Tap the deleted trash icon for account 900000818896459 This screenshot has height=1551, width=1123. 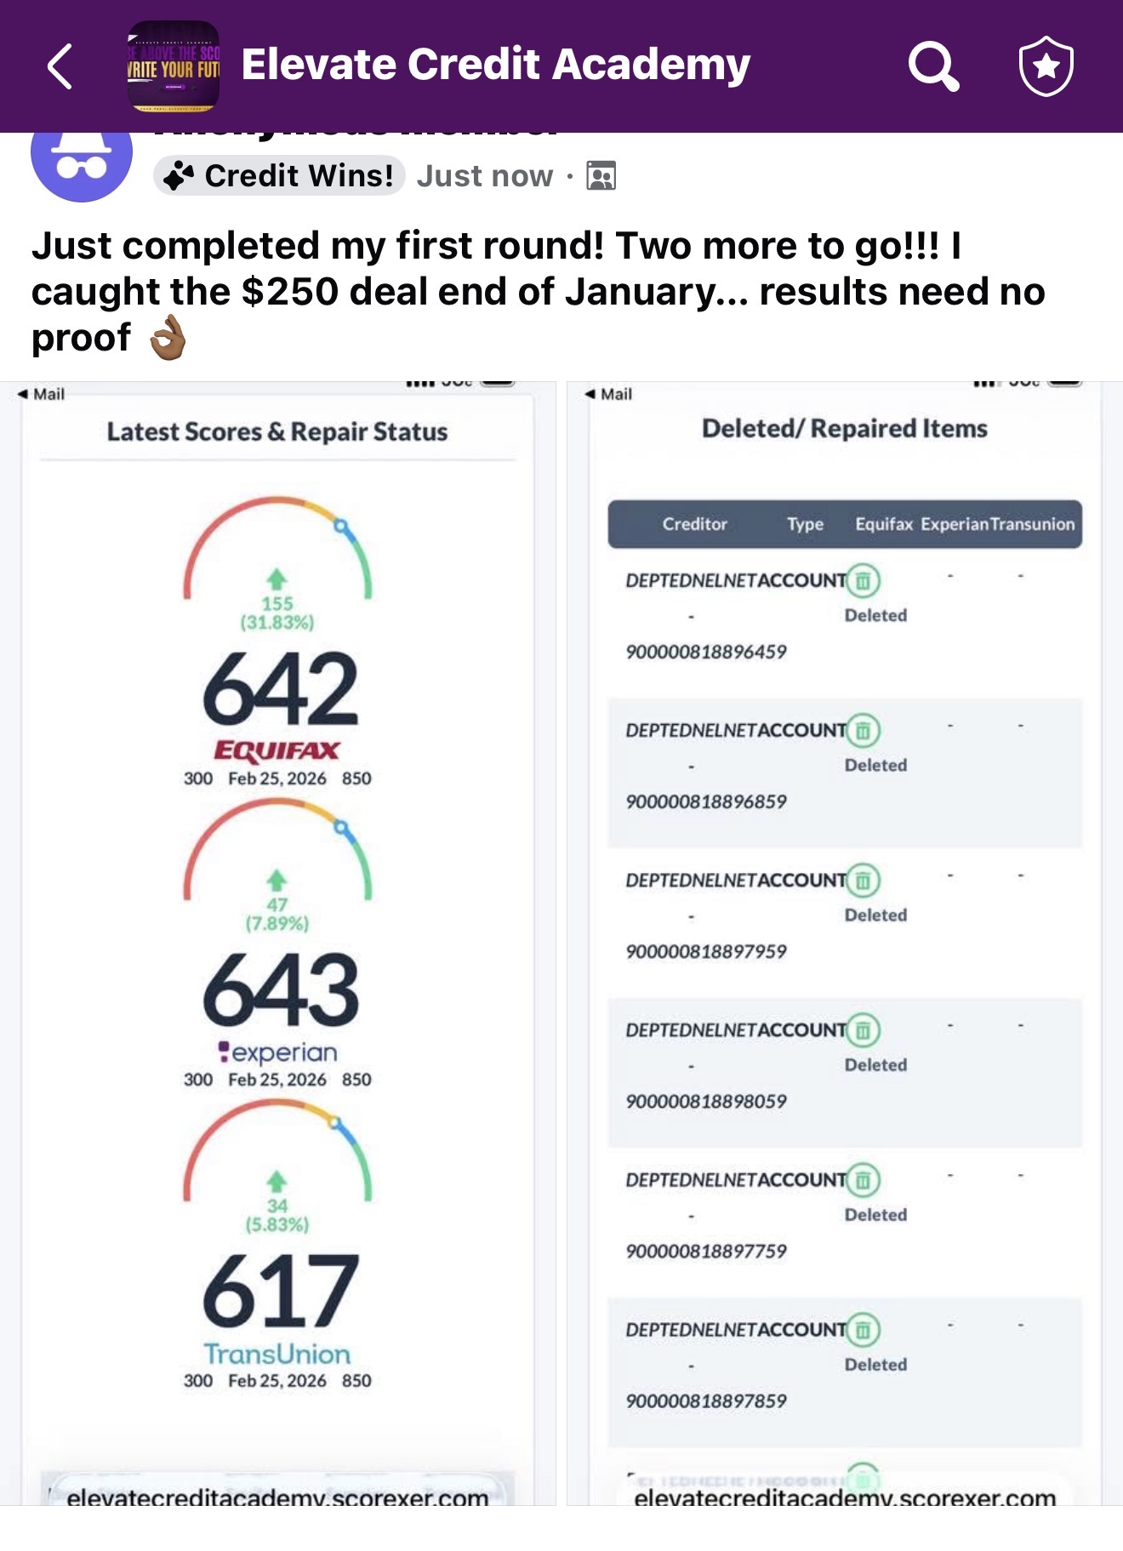tap(863, 581)
